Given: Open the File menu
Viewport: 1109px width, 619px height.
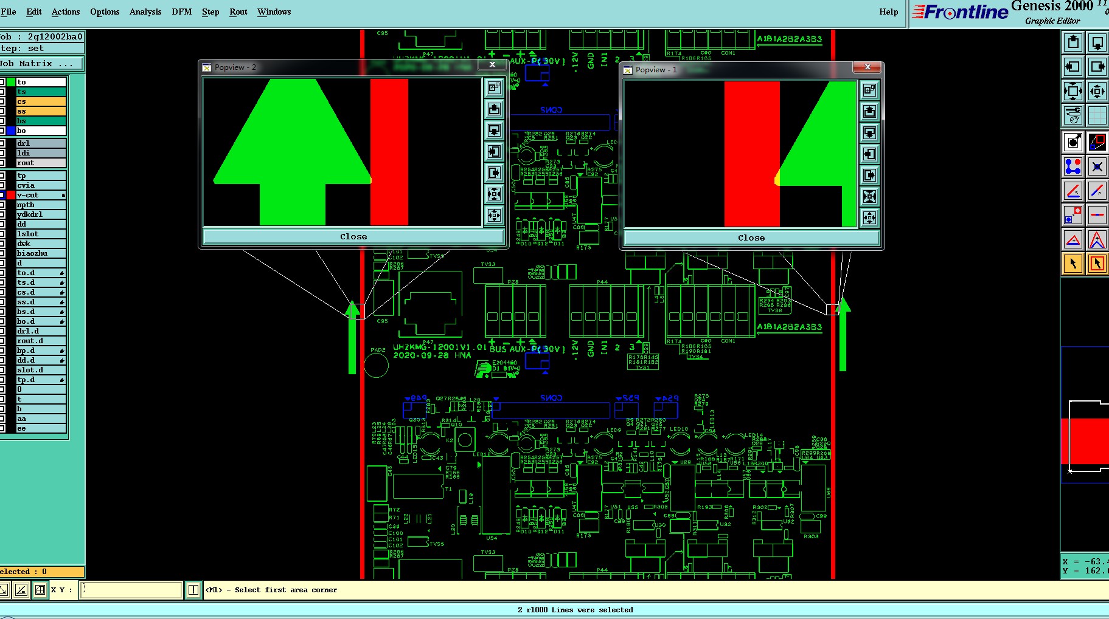Looking at the screenshot, I should click(x=9, y=12).
